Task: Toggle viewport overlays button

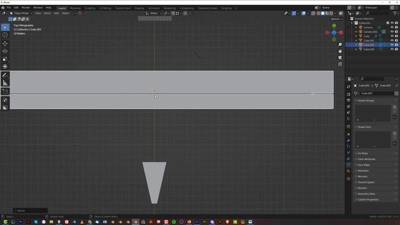Action: click(x=304, y=13)
